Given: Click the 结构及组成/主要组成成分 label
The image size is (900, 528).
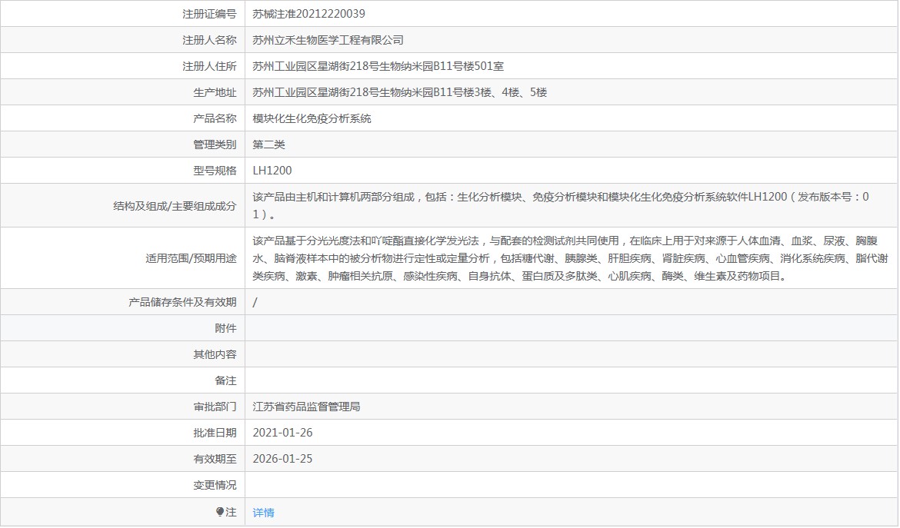Looking at the screenshot, I should pyautogui.click(x=175, y=206).
